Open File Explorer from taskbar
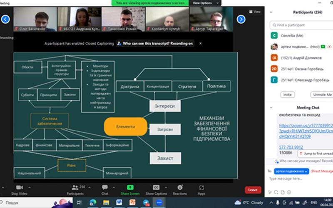 click(x=106, y=203)
